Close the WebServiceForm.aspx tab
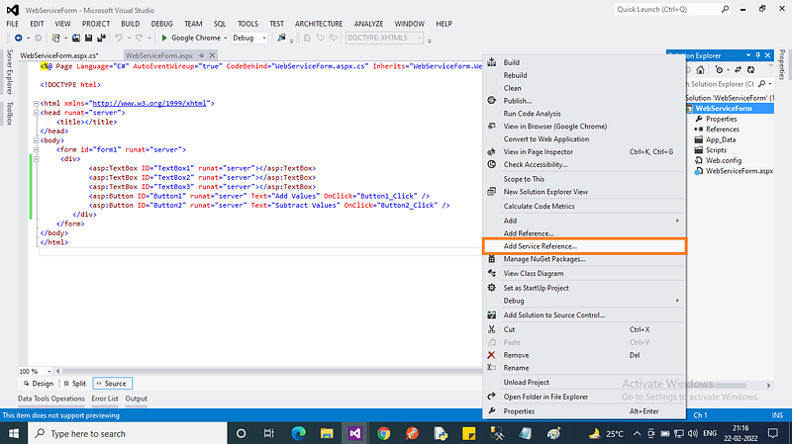The width and height of the screenshot is (792, 444). 212,55
